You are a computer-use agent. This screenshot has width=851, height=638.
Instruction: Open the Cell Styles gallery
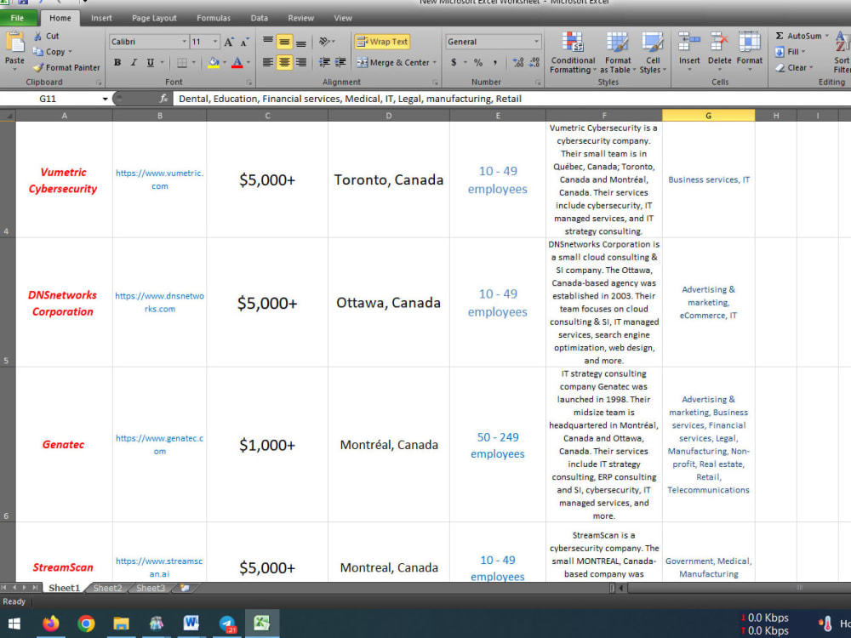point(653,53)
